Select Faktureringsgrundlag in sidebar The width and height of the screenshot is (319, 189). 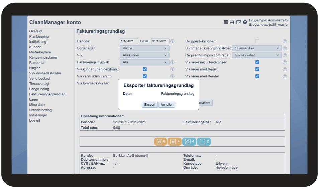(x=47, y=94)
